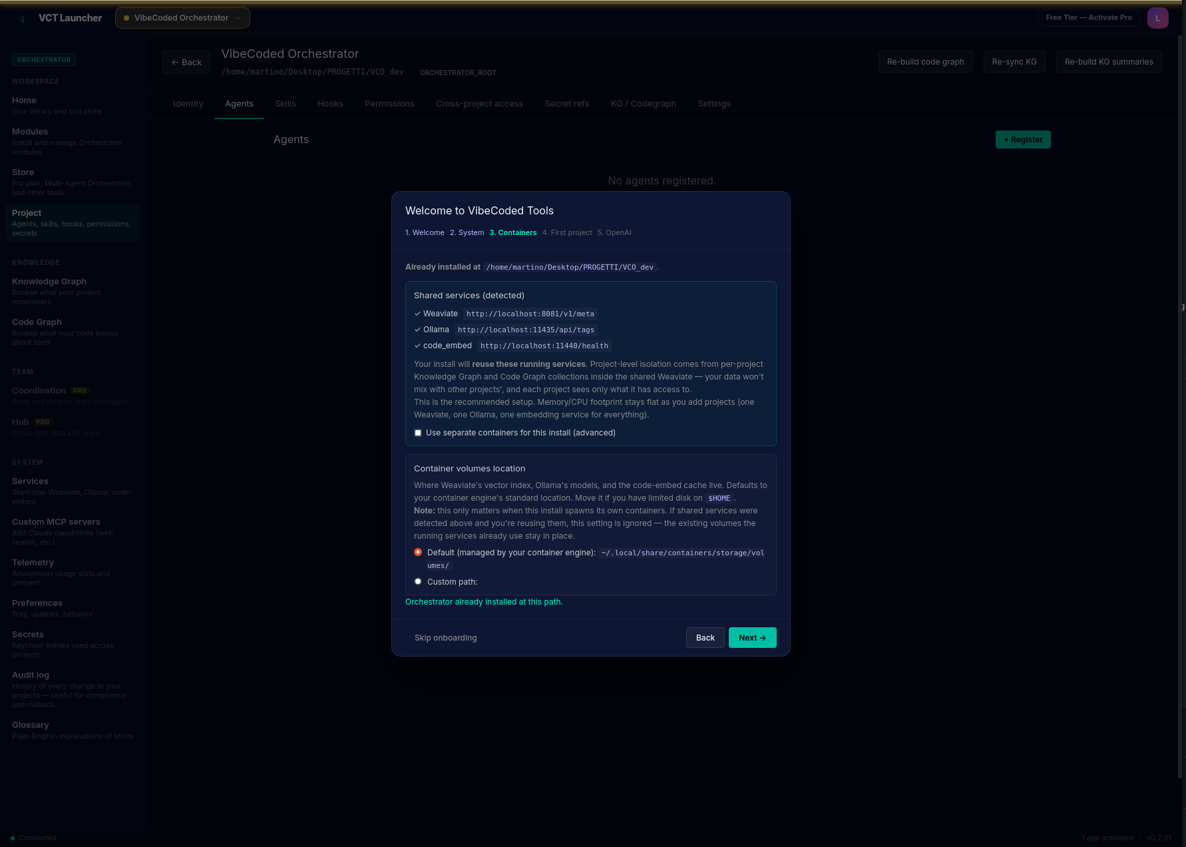The width and height of the screenshot is (1186, 847).
Task: Click Skip onboarding link
Action: (x=445, y=638)
